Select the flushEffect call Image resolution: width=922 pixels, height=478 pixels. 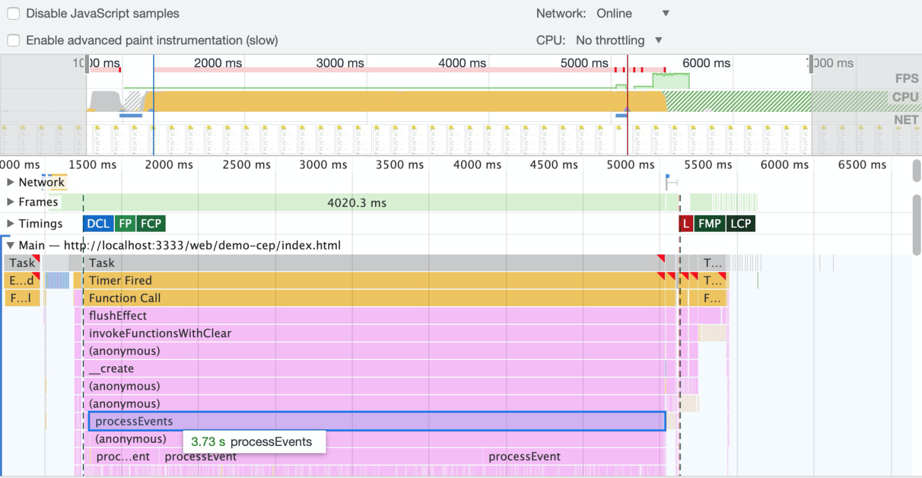pos(374,316)
